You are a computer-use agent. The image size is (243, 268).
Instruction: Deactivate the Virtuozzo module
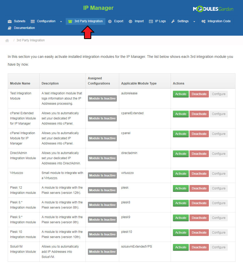tap(199, 174)
